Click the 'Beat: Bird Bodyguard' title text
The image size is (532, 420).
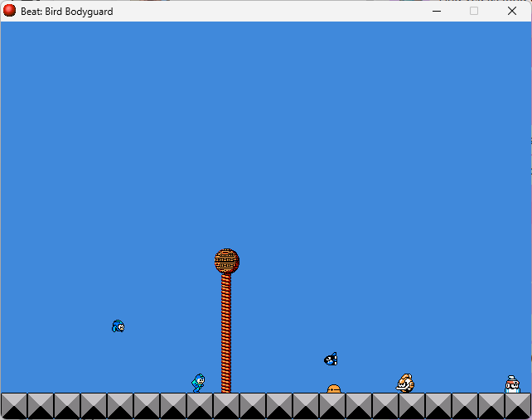coord(67,12)
